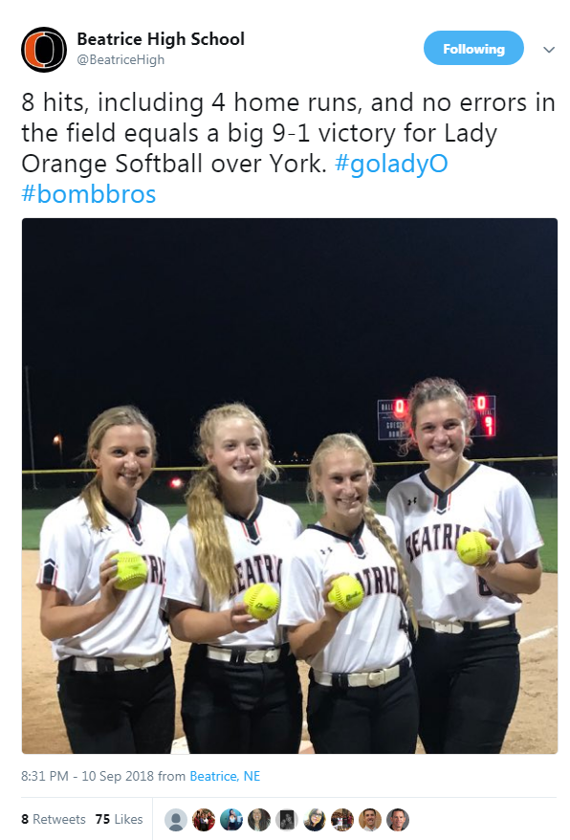570x840 pixels.
Task: Expand the tweet options chevron menu
Action: point(549,50)
